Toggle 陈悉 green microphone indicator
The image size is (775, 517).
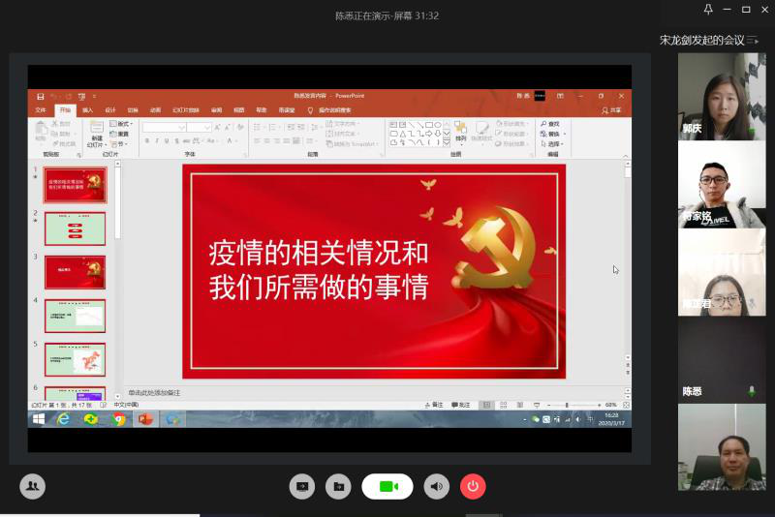tap(752, 391)
